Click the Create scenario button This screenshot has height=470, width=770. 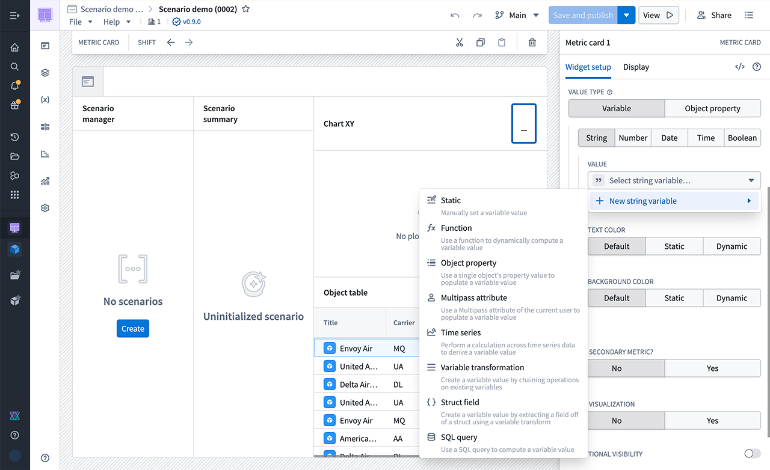pyautogui.click(x=133, y=329)
